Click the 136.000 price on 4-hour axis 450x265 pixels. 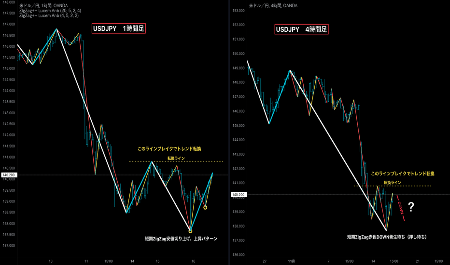[x=239, y=255]
